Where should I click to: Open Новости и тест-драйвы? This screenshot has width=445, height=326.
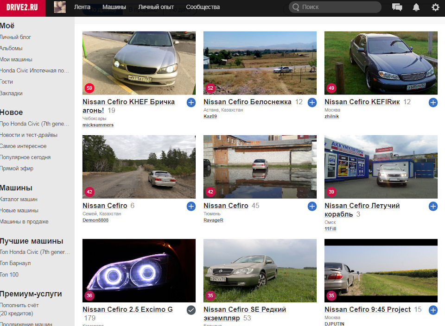[28, 135]
